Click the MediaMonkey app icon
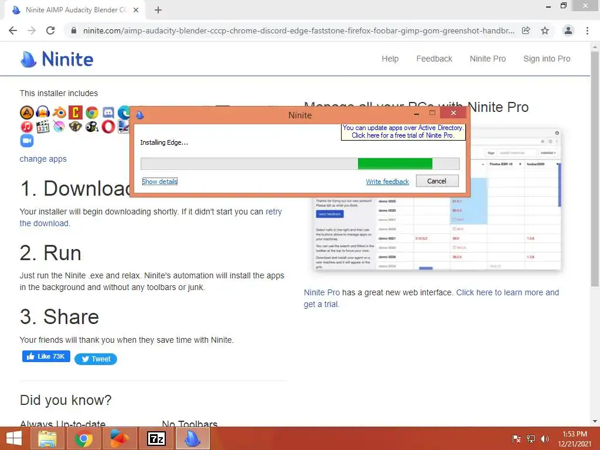600x450 pixels. tap(76, 127)
